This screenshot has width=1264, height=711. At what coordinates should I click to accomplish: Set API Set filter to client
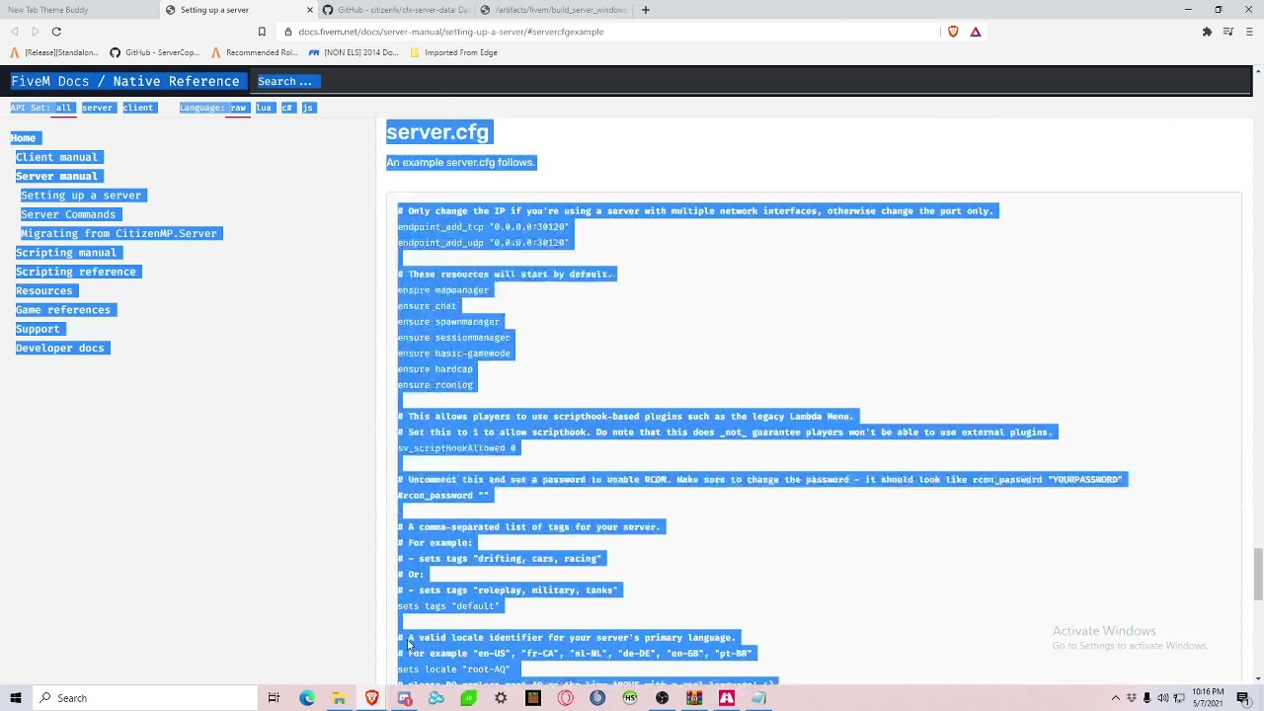[x=137, y=108]
